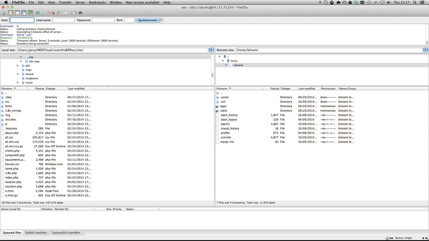
Task: Open the Wi-Fi status menu
Action: (x=382, y=2)
